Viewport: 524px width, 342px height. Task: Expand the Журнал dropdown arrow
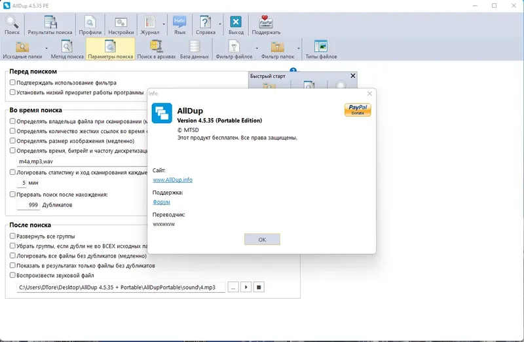(164, 24)
